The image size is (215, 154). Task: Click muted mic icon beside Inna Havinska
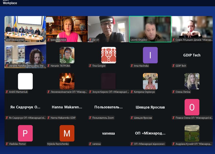[x=132, y=66]
